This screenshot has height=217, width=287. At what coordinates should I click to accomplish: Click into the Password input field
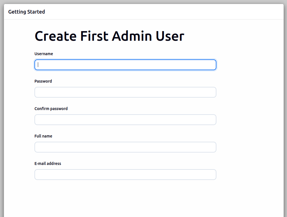tap(125, 92)
